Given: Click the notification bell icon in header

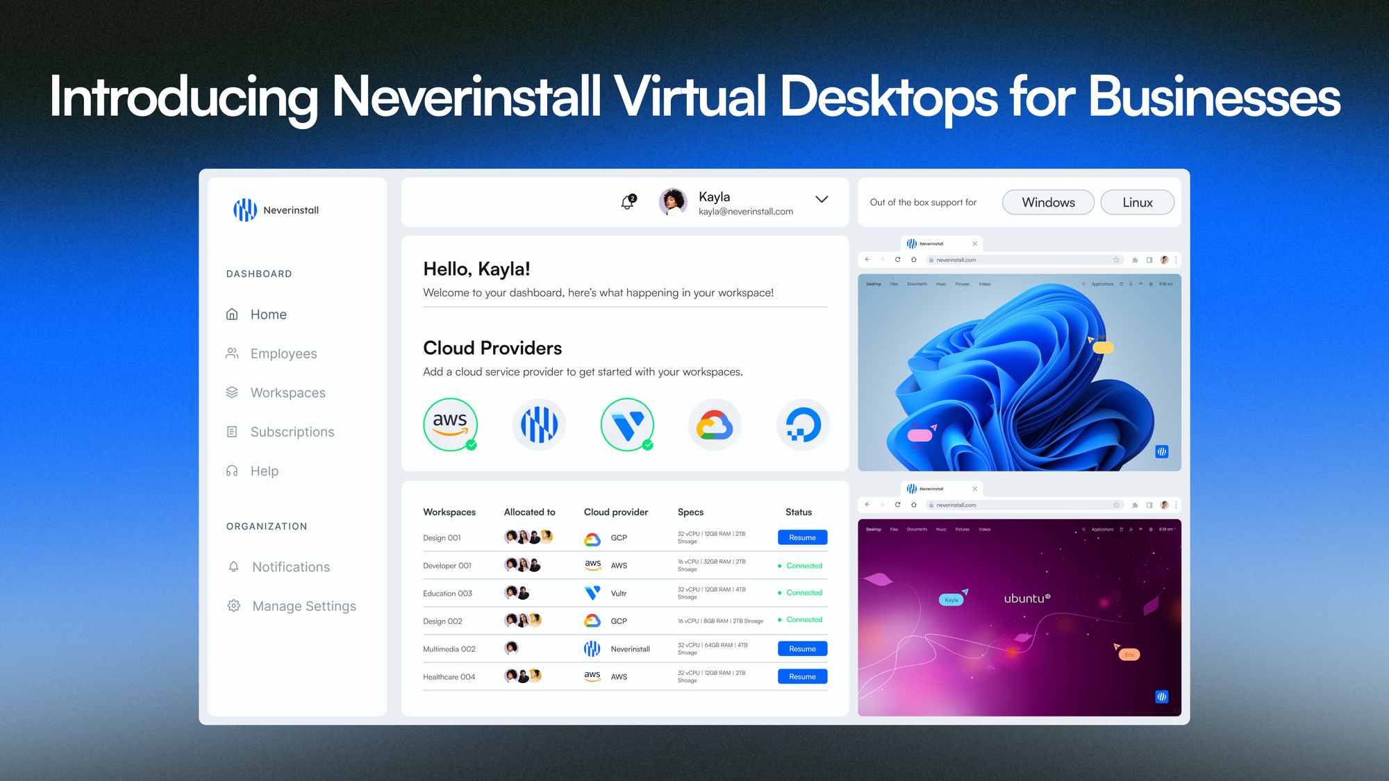Looking at the screenshot, I should tap(627, 202).
